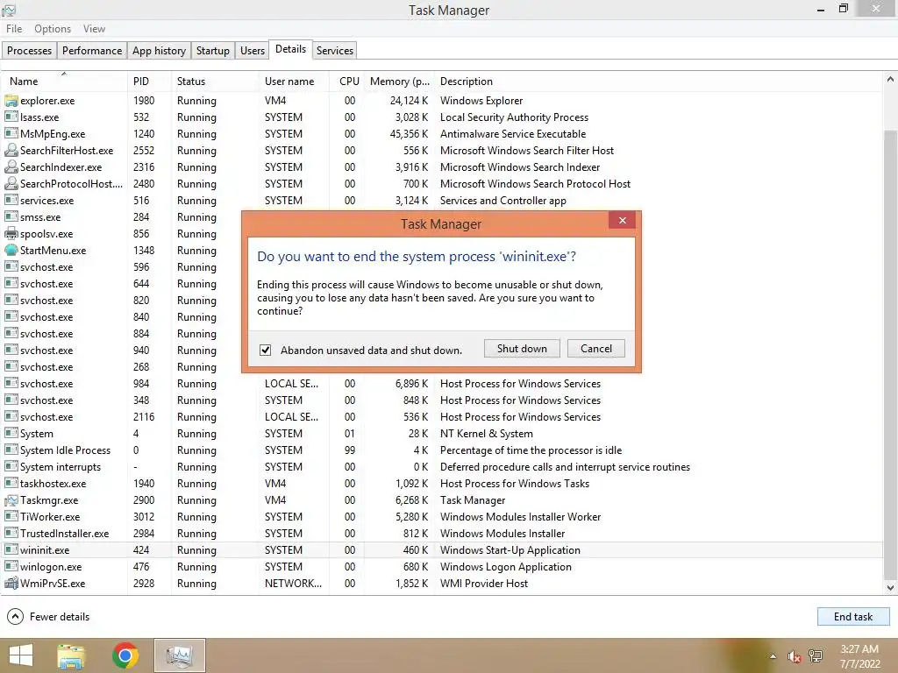Screen dimensions: 898x673
Task: Click the vertical scrollbar thumb
Action: pos(890,355)
